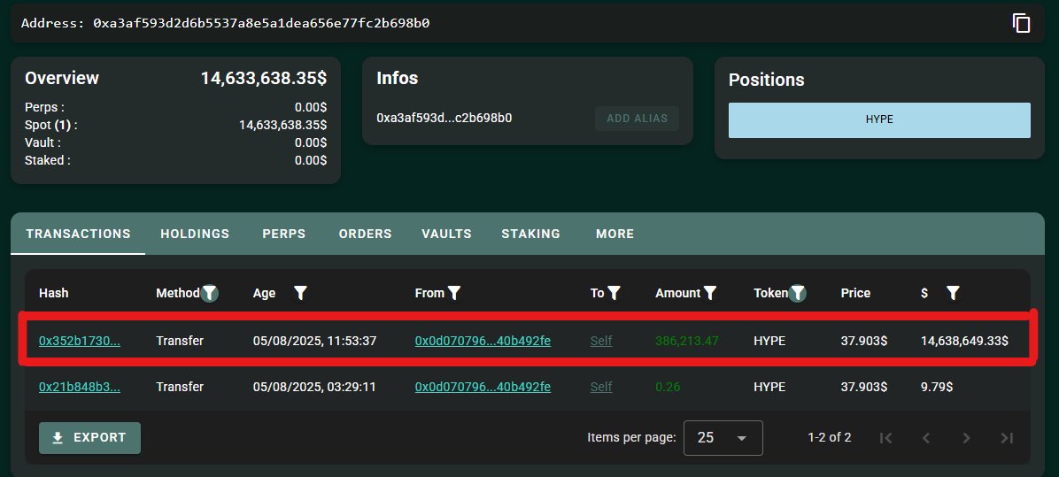Switch to the Orders tab
This screenshot has height=477, width=1059.
[x=366, y=234]
